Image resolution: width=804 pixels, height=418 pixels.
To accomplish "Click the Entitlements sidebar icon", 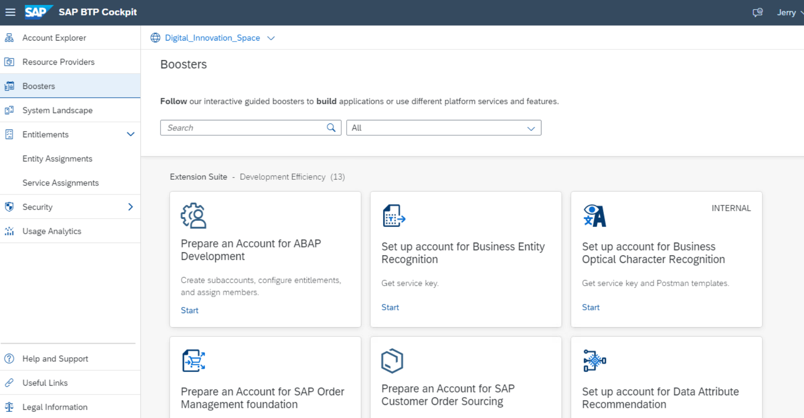I will (9, 134).
